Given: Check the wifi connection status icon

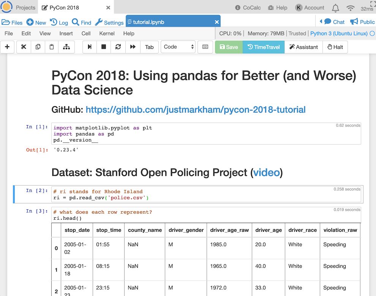Looking at the screenshot, I should pyautogui.click(x=350, y=8).
